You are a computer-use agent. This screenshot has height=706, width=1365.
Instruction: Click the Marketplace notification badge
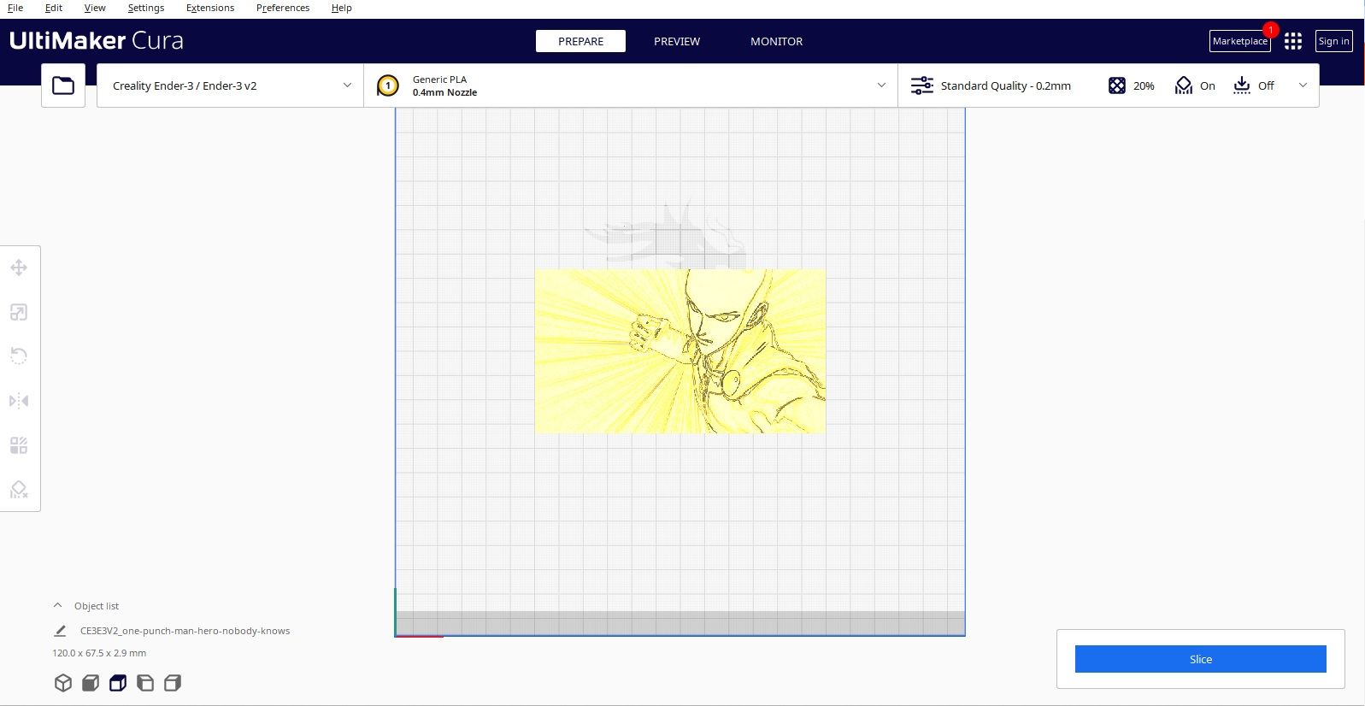[x=1271, y=30]
